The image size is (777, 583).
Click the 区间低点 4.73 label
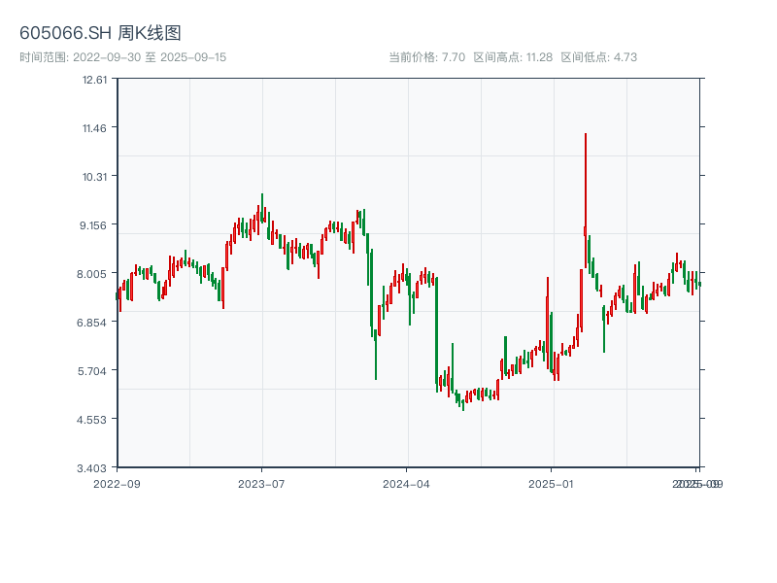point(598,57)
